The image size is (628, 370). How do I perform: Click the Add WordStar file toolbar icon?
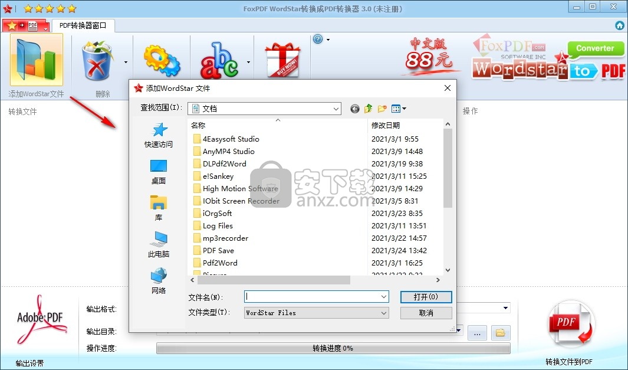[x=37, y=60]
